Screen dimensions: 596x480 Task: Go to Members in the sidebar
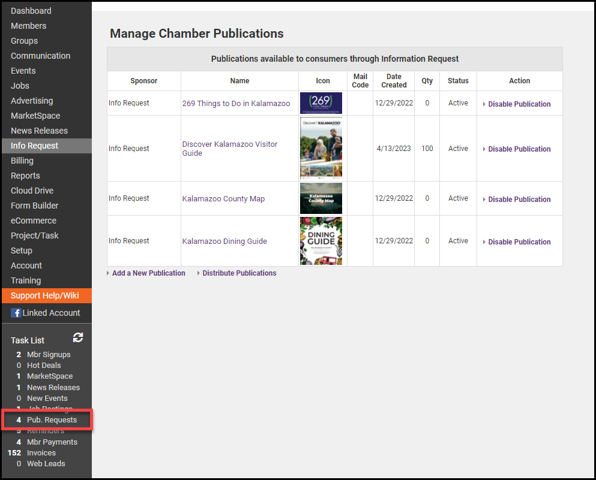pyautogui.click(x=28, y=26)
